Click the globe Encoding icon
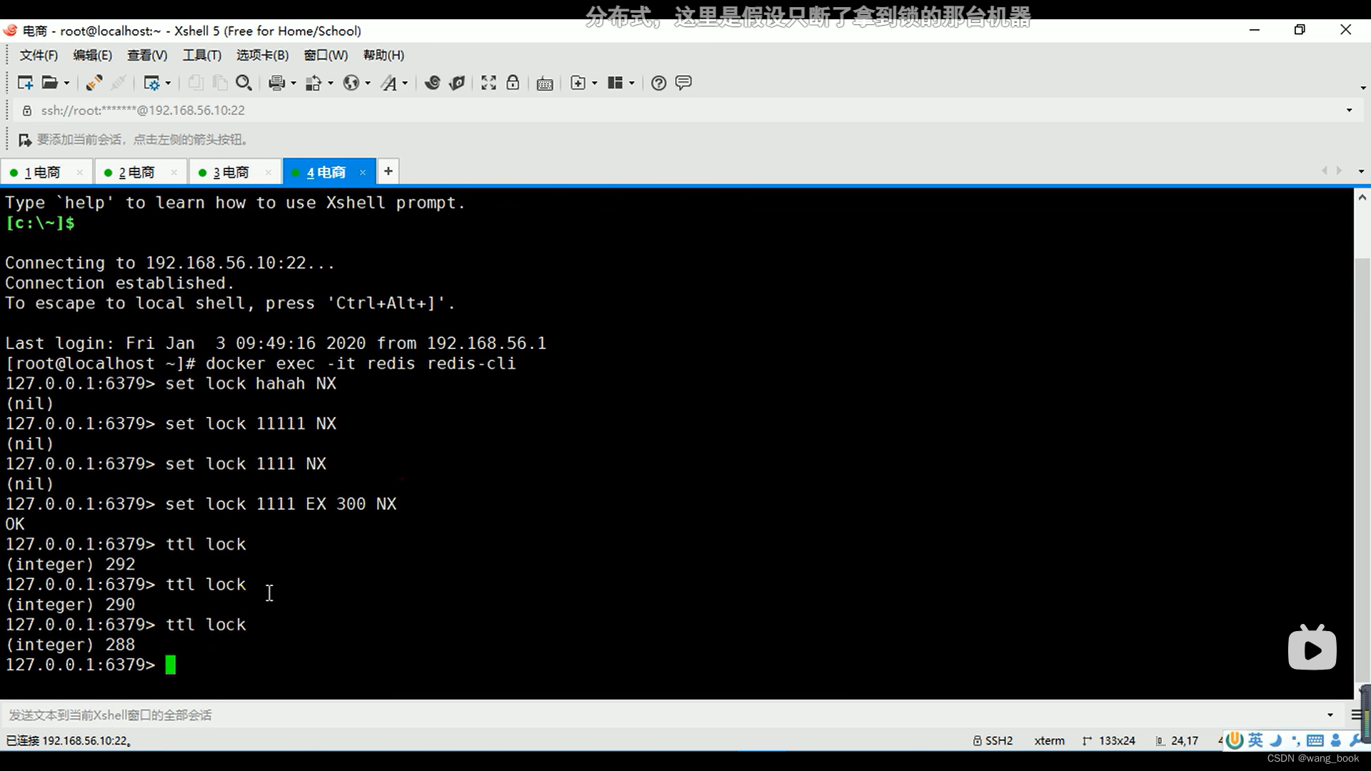1371x771 pixels. pos(351,83)
